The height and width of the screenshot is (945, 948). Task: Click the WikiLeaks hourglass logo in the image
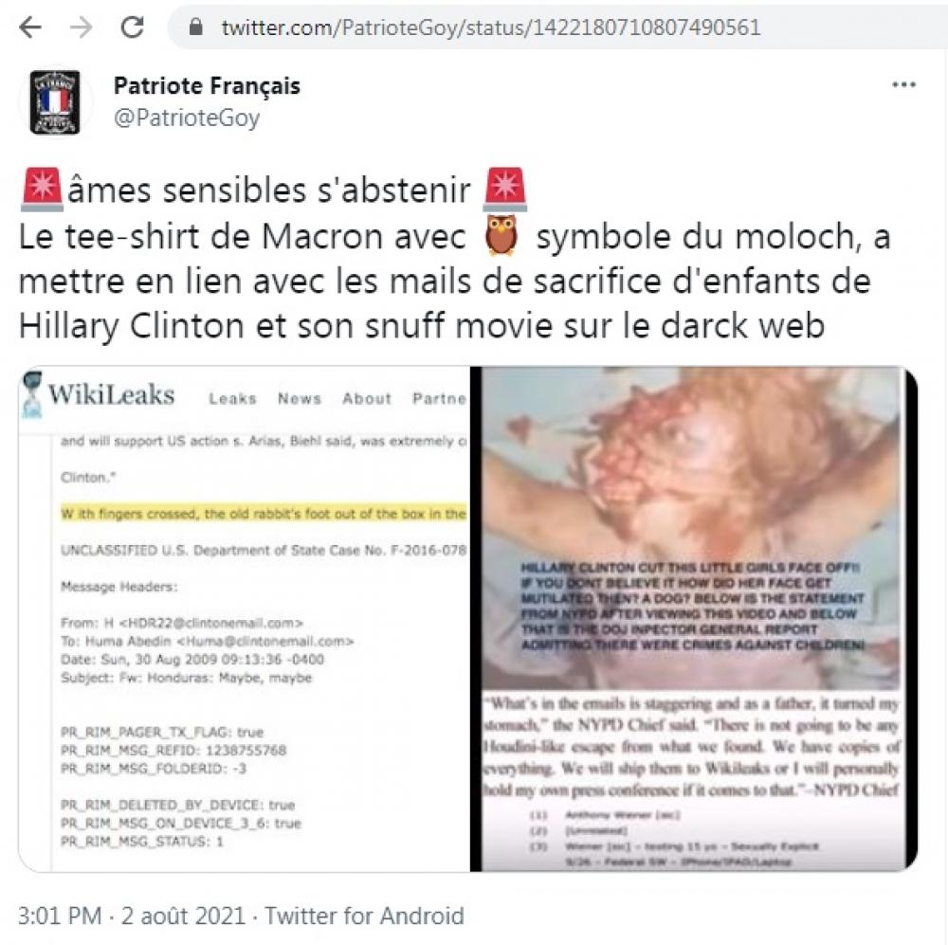click(x=32, y=394)
